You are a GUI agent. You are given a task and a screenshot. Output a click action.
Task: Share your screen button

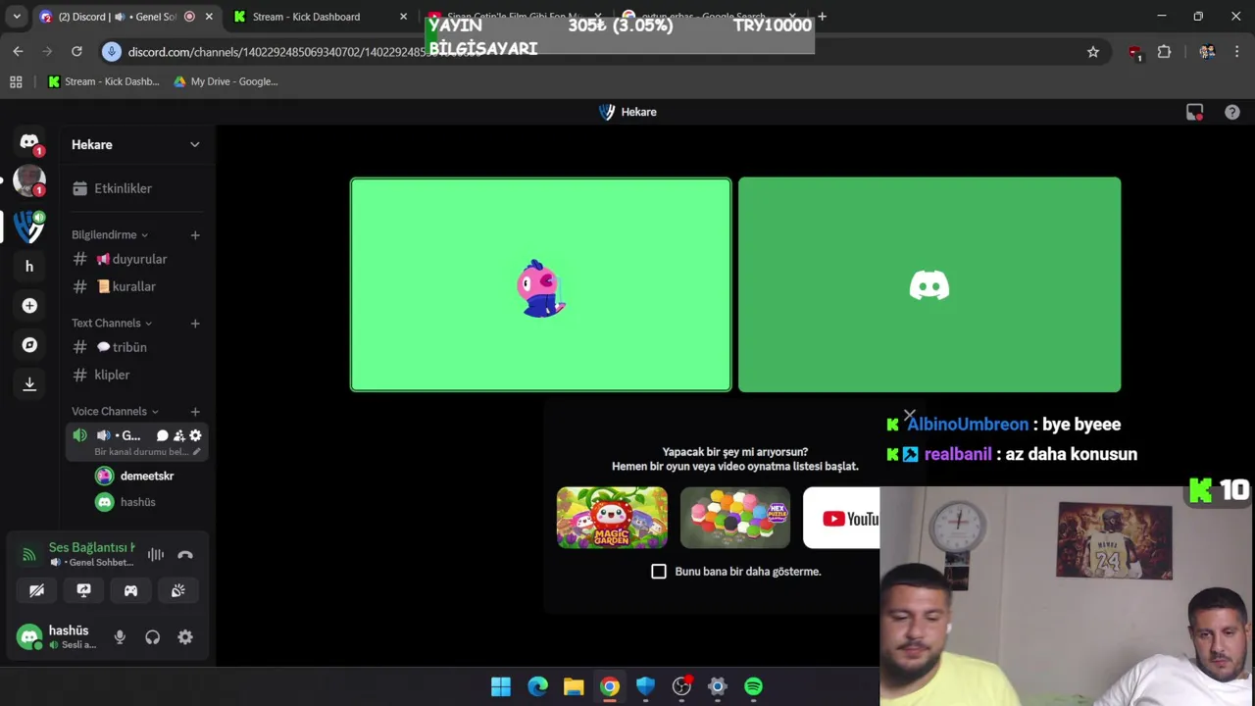(83, 590)
